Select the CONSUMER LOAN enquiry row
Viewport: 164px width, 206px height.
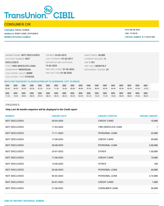82,188
